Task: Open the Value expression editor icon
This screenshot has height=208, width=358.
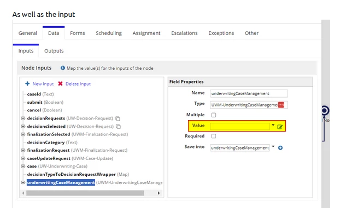Action: 280,127
